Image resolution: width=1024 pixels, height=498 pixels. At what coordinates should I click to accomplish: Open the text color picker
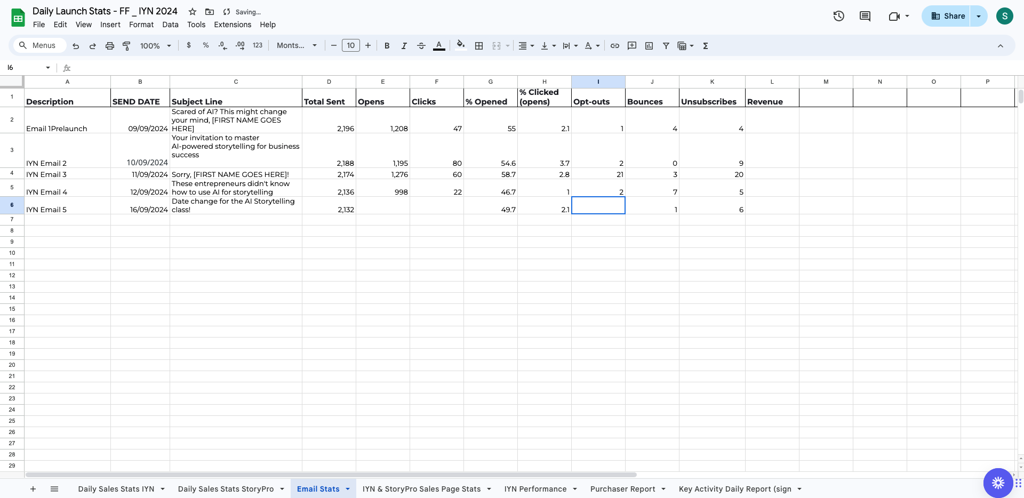[439, 46]
